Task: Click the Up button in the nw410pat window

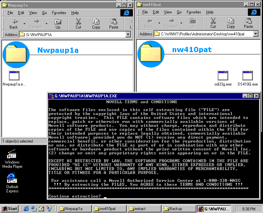Action: pyautogui.click(x=193, y=23)
